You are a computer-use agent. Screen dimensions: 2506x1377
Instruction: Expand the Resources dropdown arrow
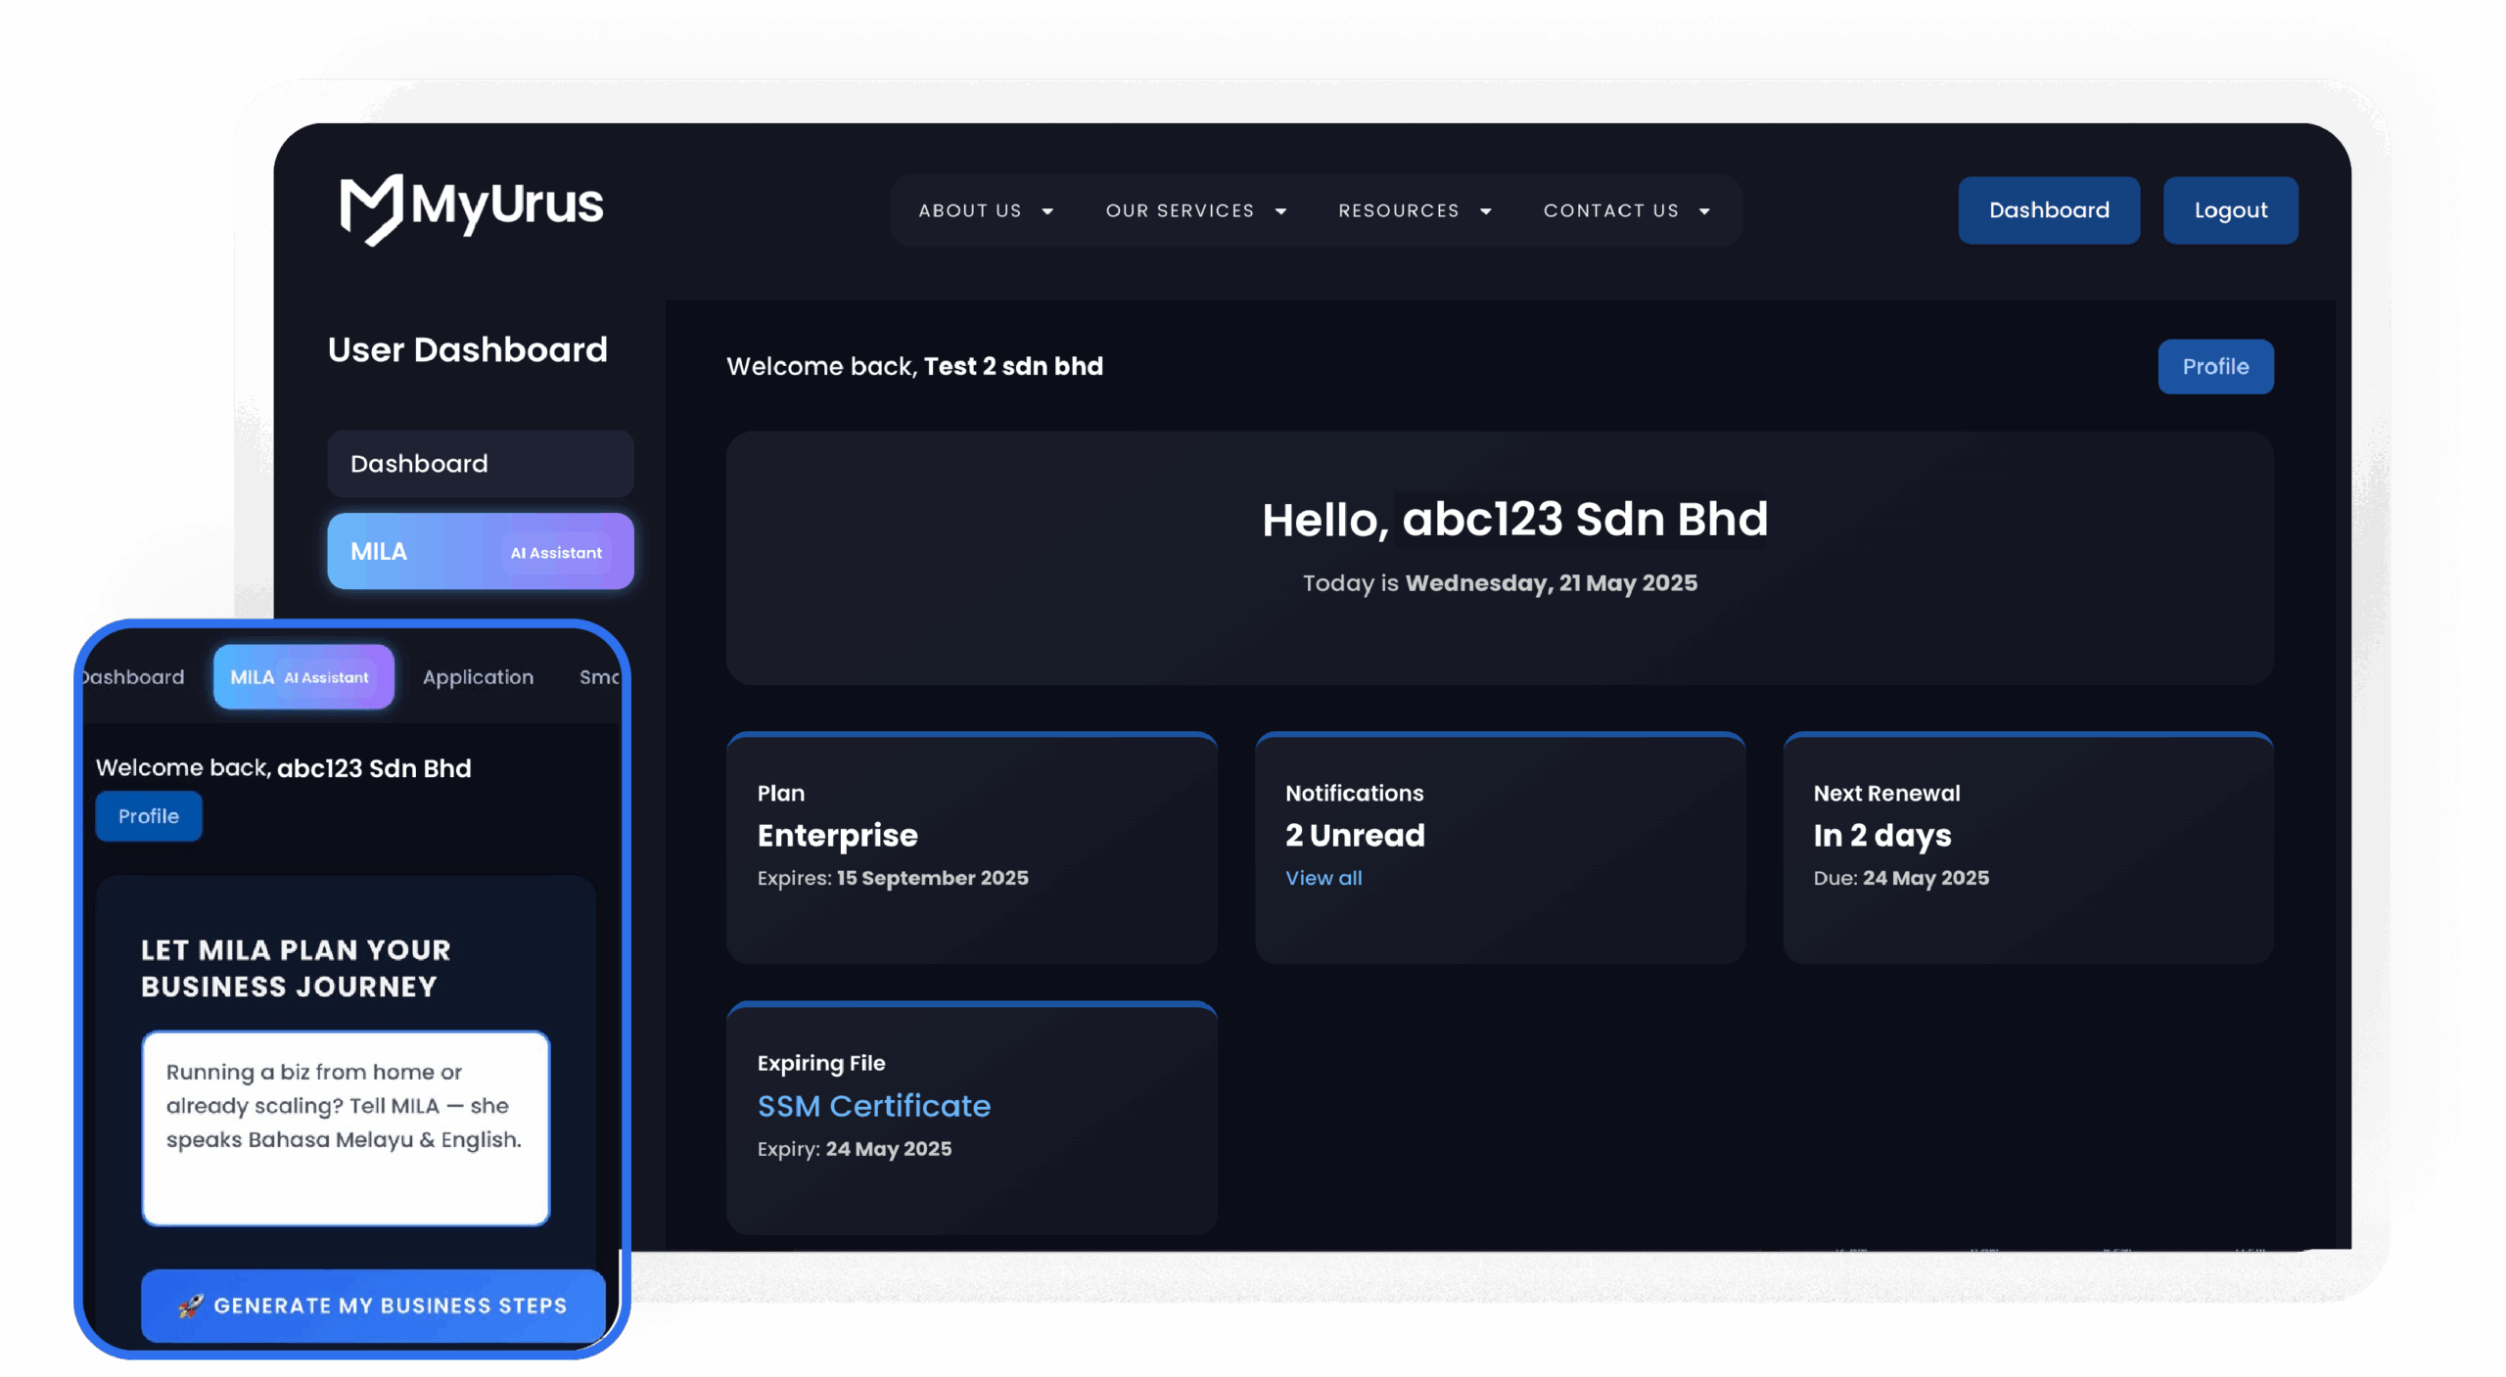[1485, 211]
